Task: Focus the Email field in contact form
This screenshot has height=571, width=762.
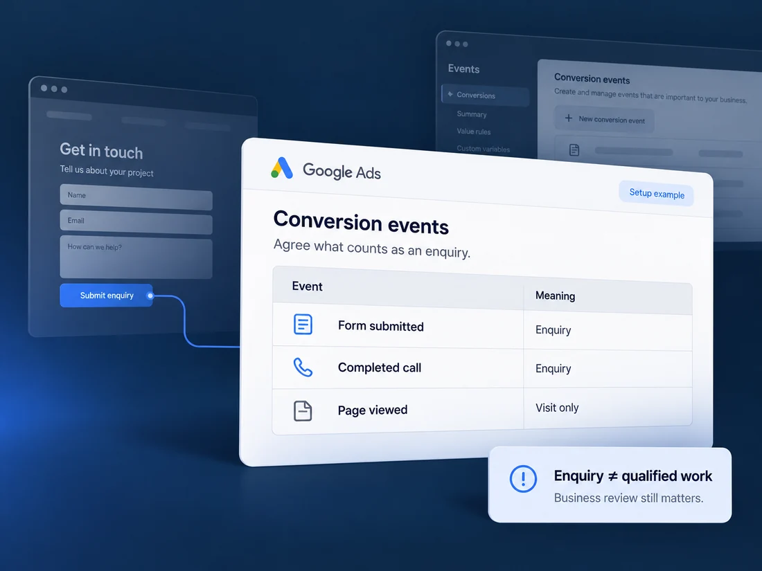Action: pyautogui.click(x=136, y=222)
